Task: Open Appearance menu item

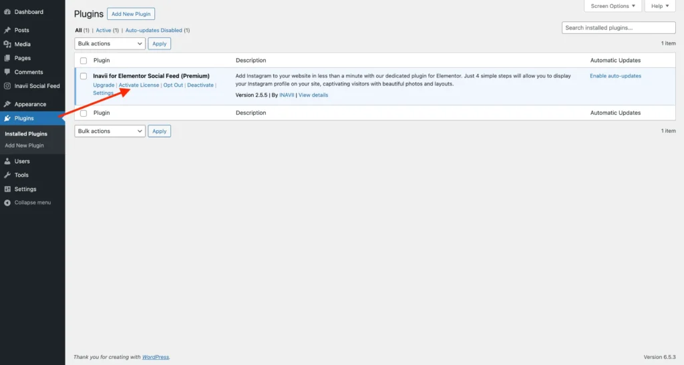Action: [30, 104]
